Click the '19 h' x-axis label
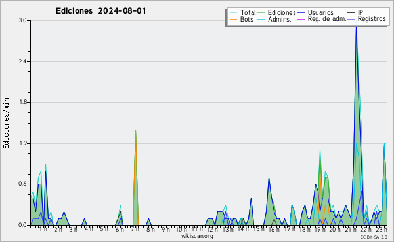Image resolution: width=394 pixels, height=242 pixels. point(320,229)
